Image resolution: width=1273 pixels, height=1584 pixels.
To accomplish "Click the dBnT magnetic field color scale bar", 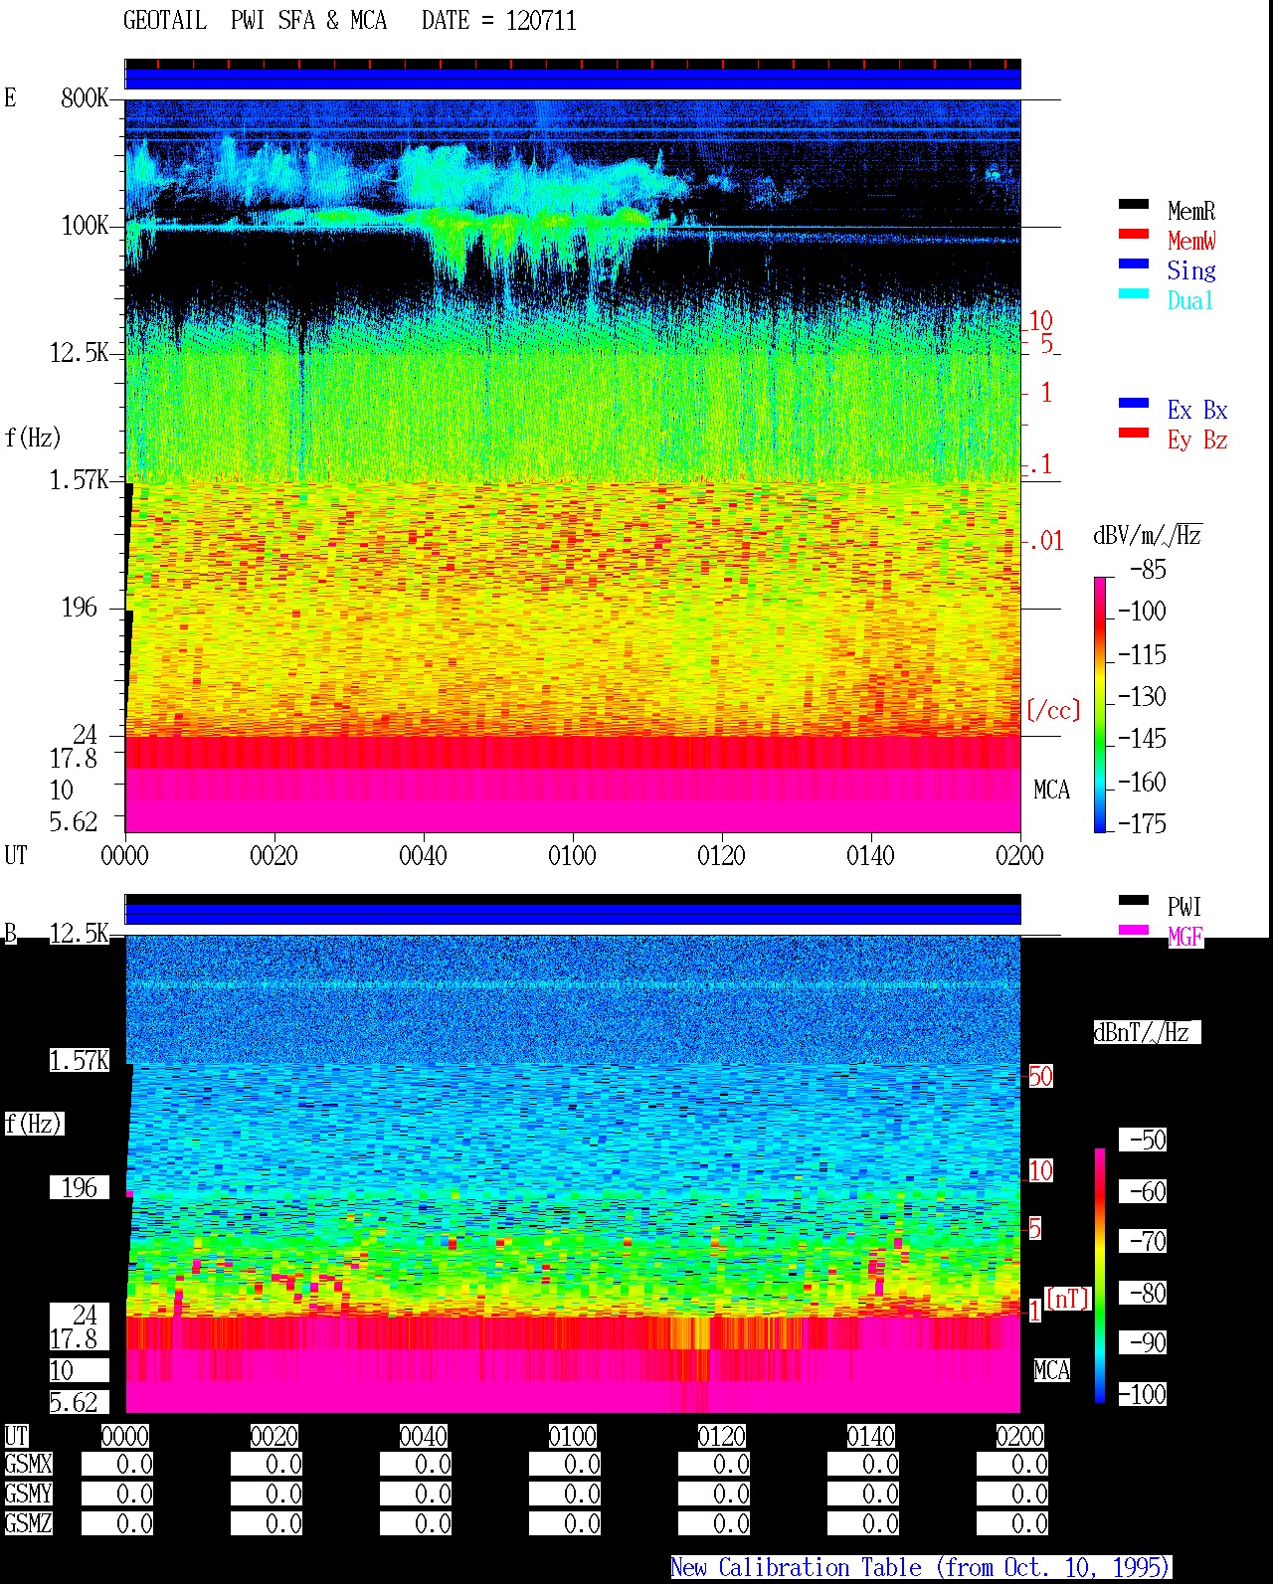I will 1100,1276.
